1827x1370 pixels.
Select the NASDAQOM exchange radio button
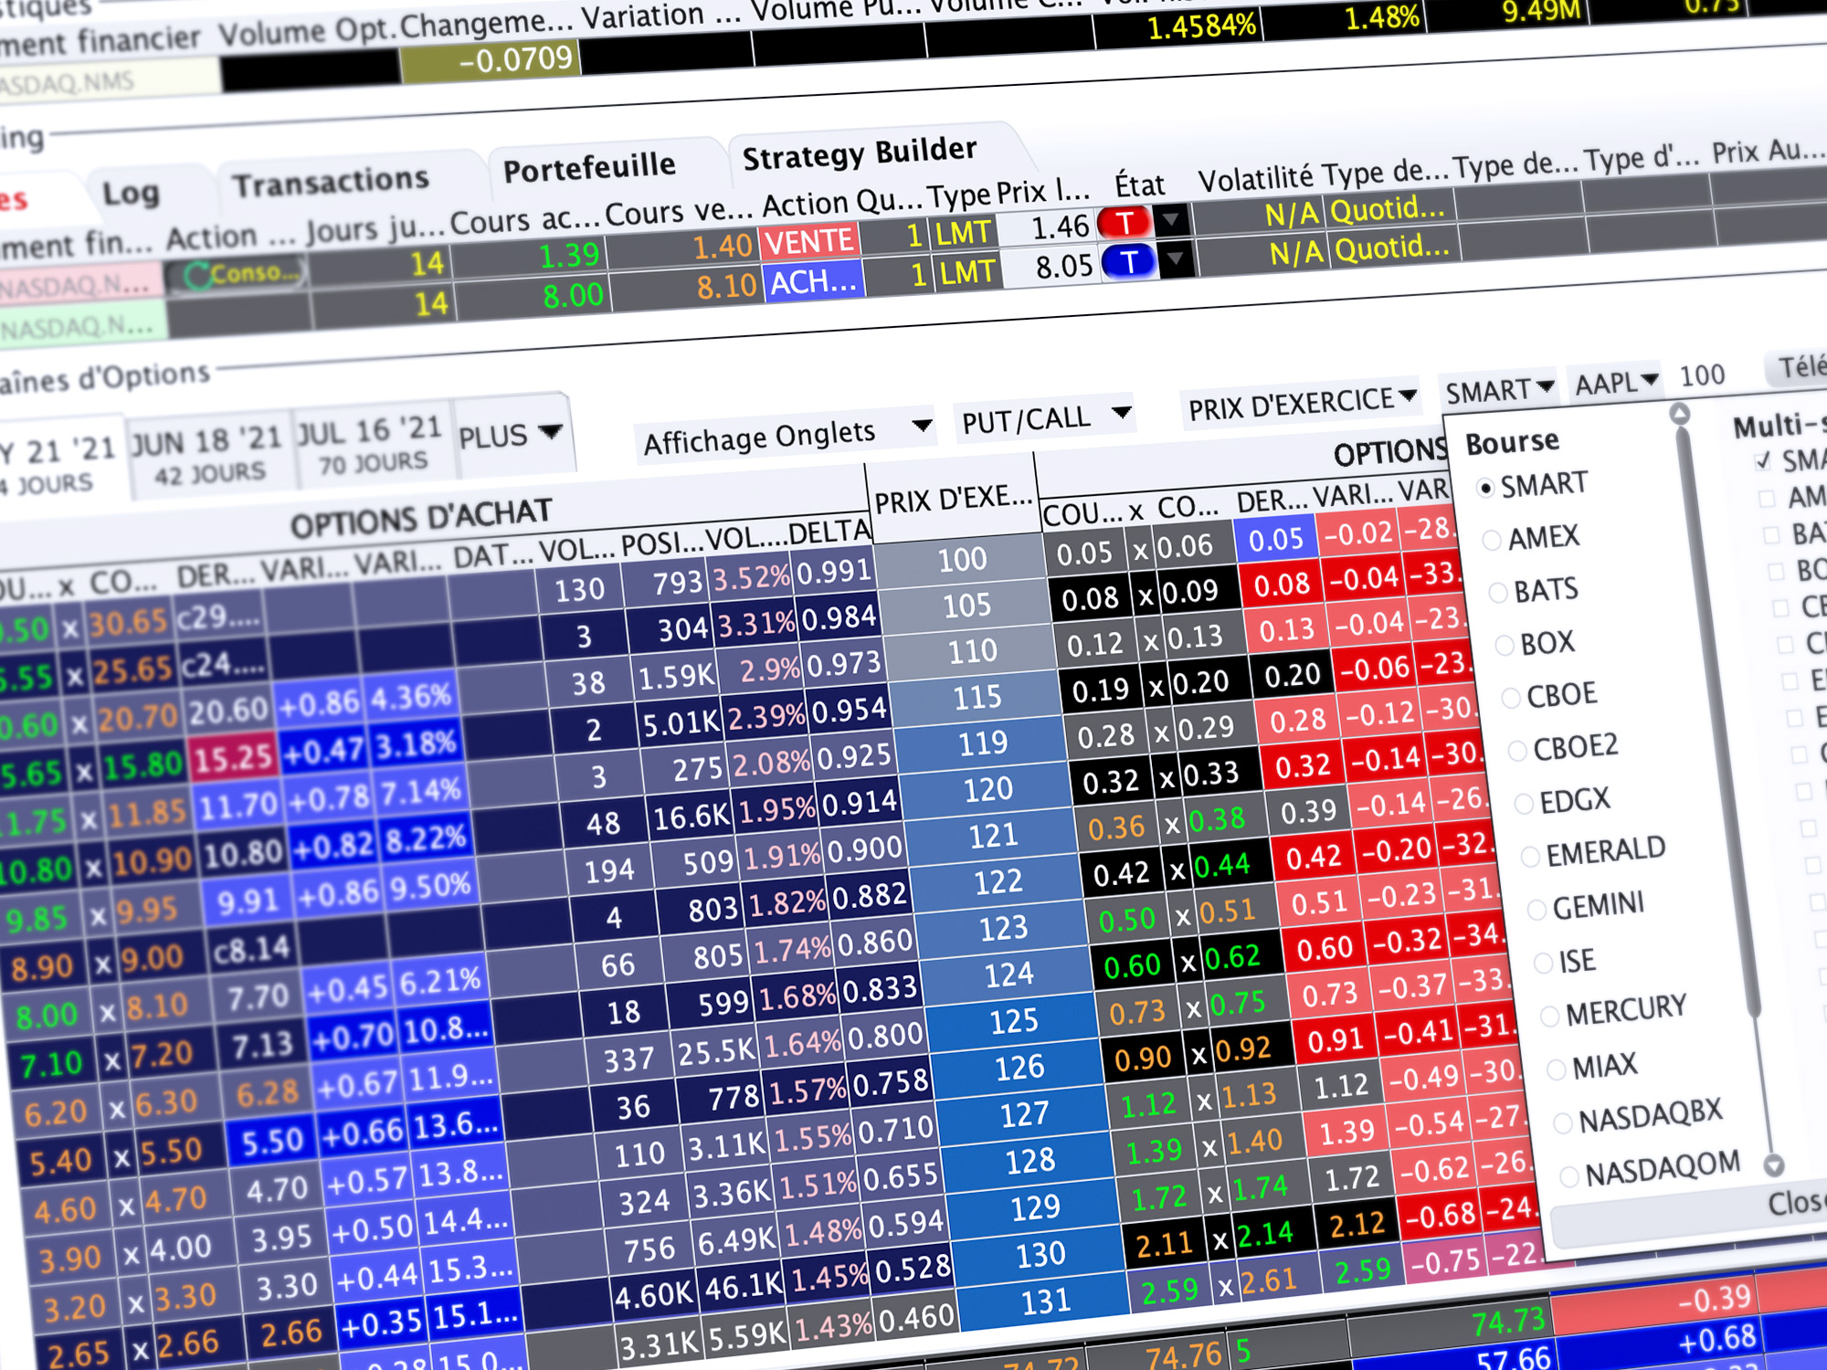click(1569, 1176)
